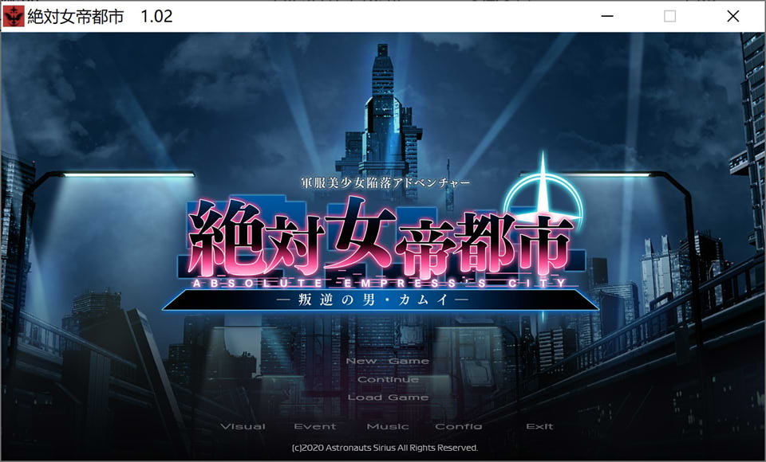
Task: Maximize the game window
Action: (x=669, y=16)
